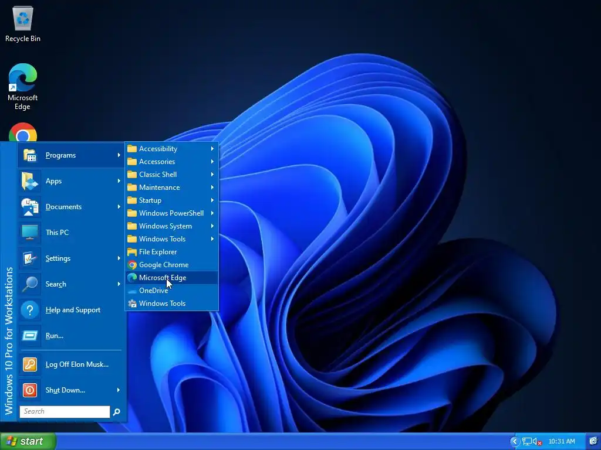Click the Windows System folder label
The height and width of the screenshot is (450, 601).
click(166, 226)
